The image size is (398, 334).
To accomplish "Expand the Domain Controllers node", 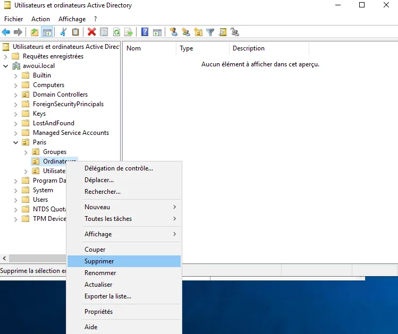I will [x=16, y=95].
